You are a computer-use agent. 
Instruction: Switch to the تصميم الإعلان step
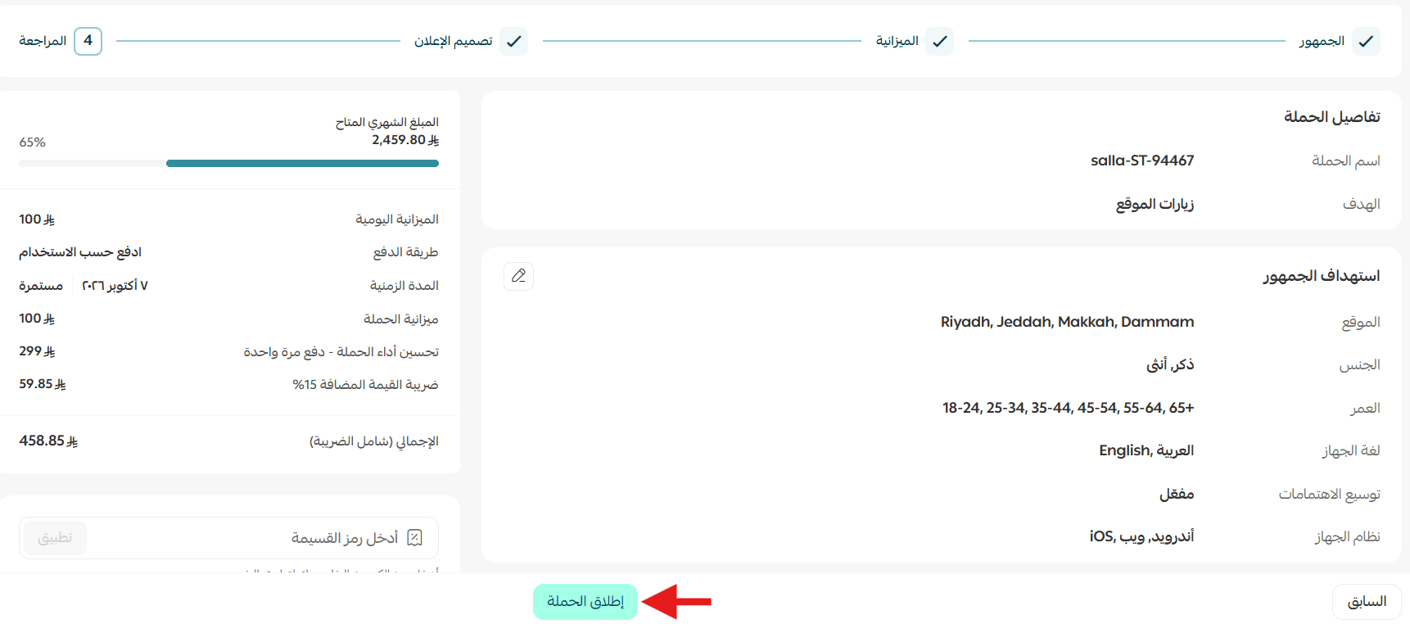coord(454,41)
